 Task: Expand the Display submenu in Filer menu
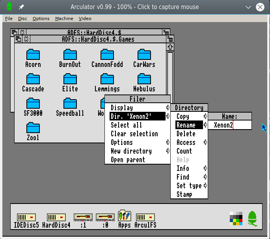coord(168,108)
